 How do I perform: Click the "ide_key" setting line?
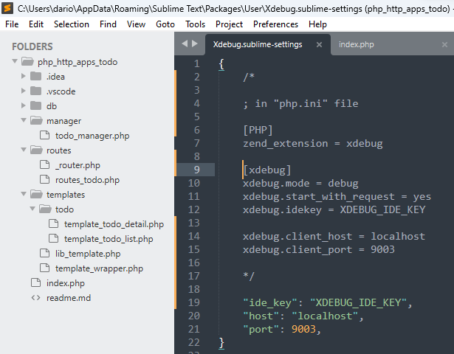point(327,302)
